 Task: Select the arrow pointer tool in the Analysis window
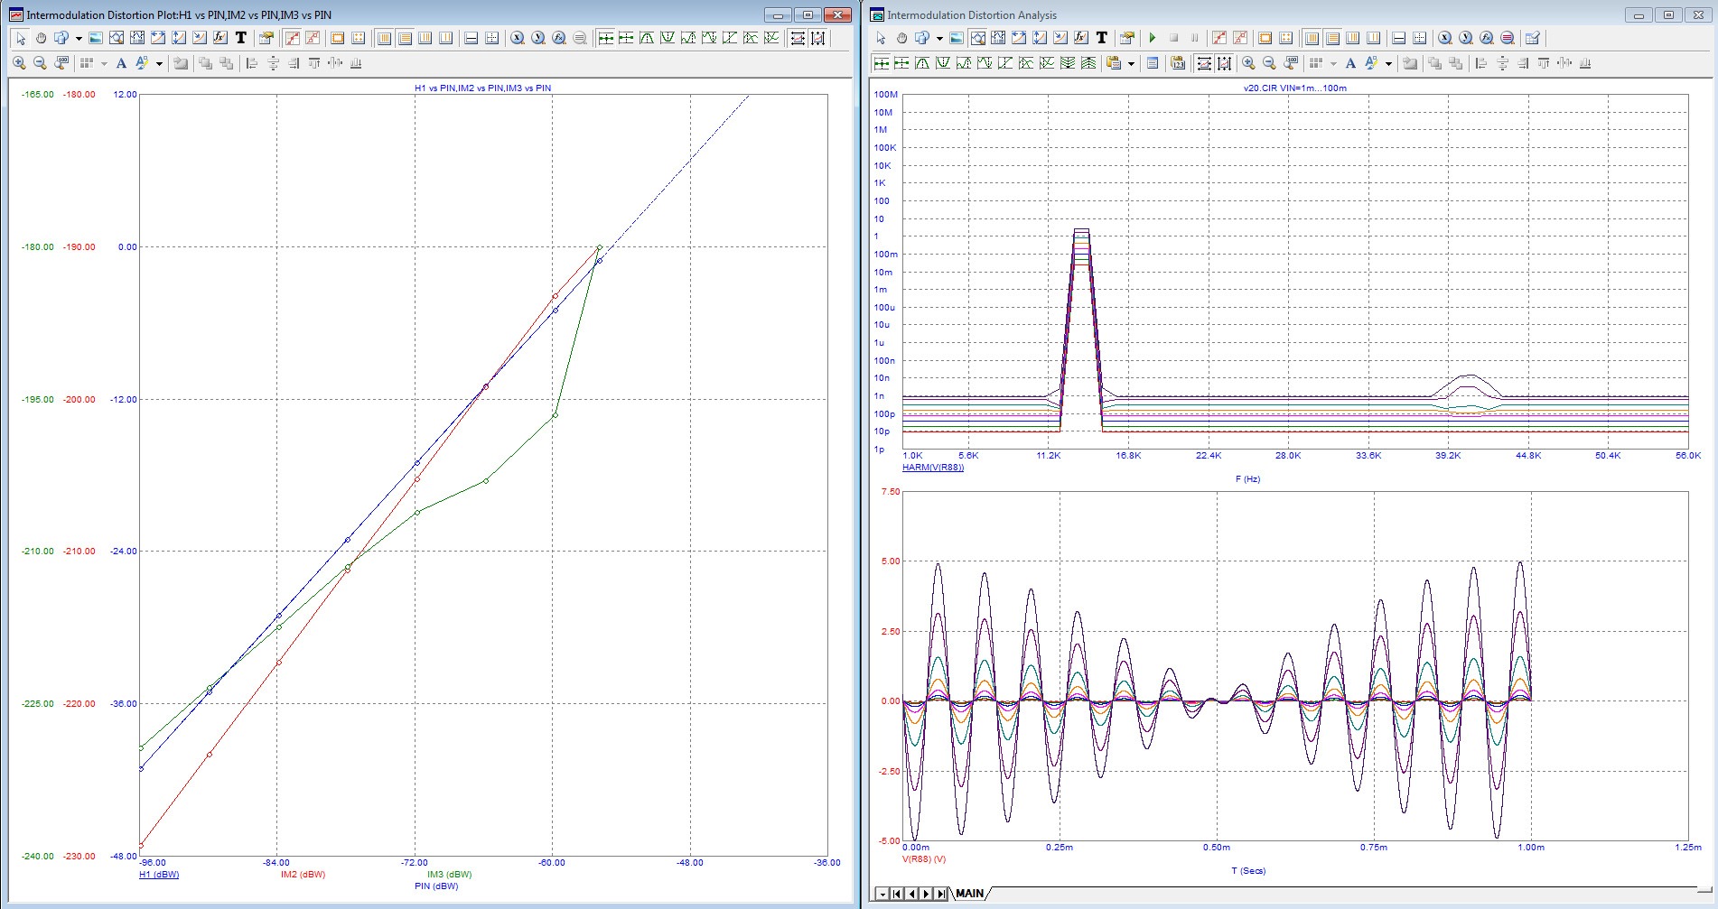point(881,38)
